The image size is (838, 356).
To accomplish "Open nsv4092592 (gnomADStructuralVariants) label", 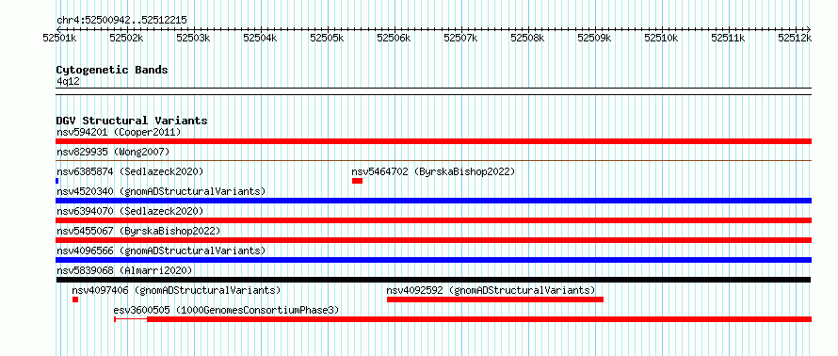I will point(491,290).
